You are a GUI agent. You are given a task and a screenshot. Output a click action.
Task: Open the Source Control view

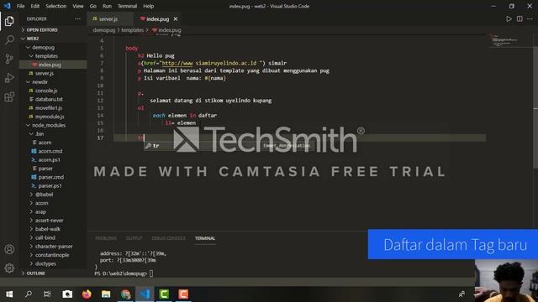[x=9, y=59]
